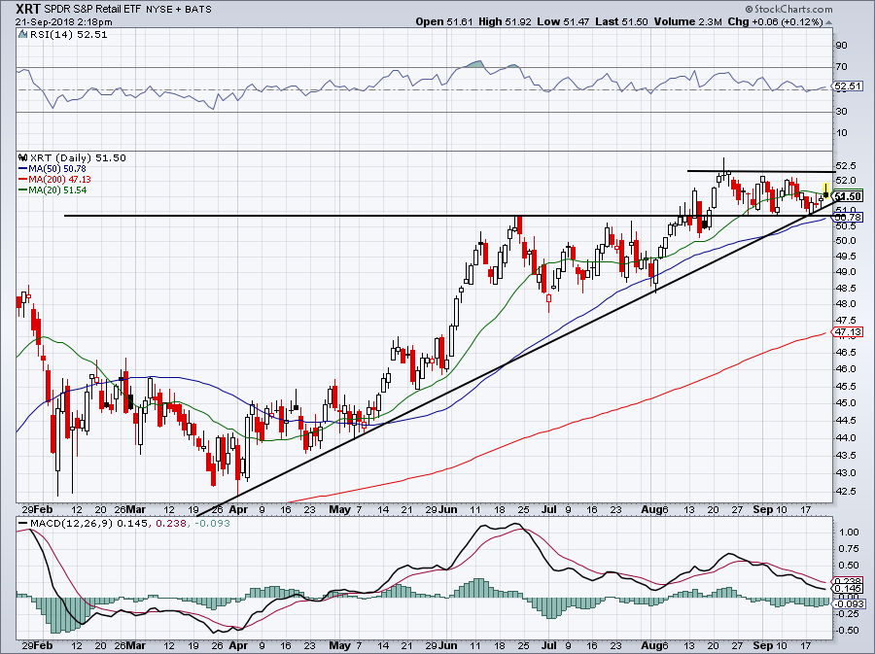The width and height of the screenshot is (875, 654).
Task: Click the Low 51.47 quote value
Action: (564, 21)
